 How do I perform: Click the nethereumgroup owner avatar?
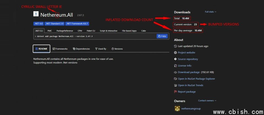coord(177,108)
